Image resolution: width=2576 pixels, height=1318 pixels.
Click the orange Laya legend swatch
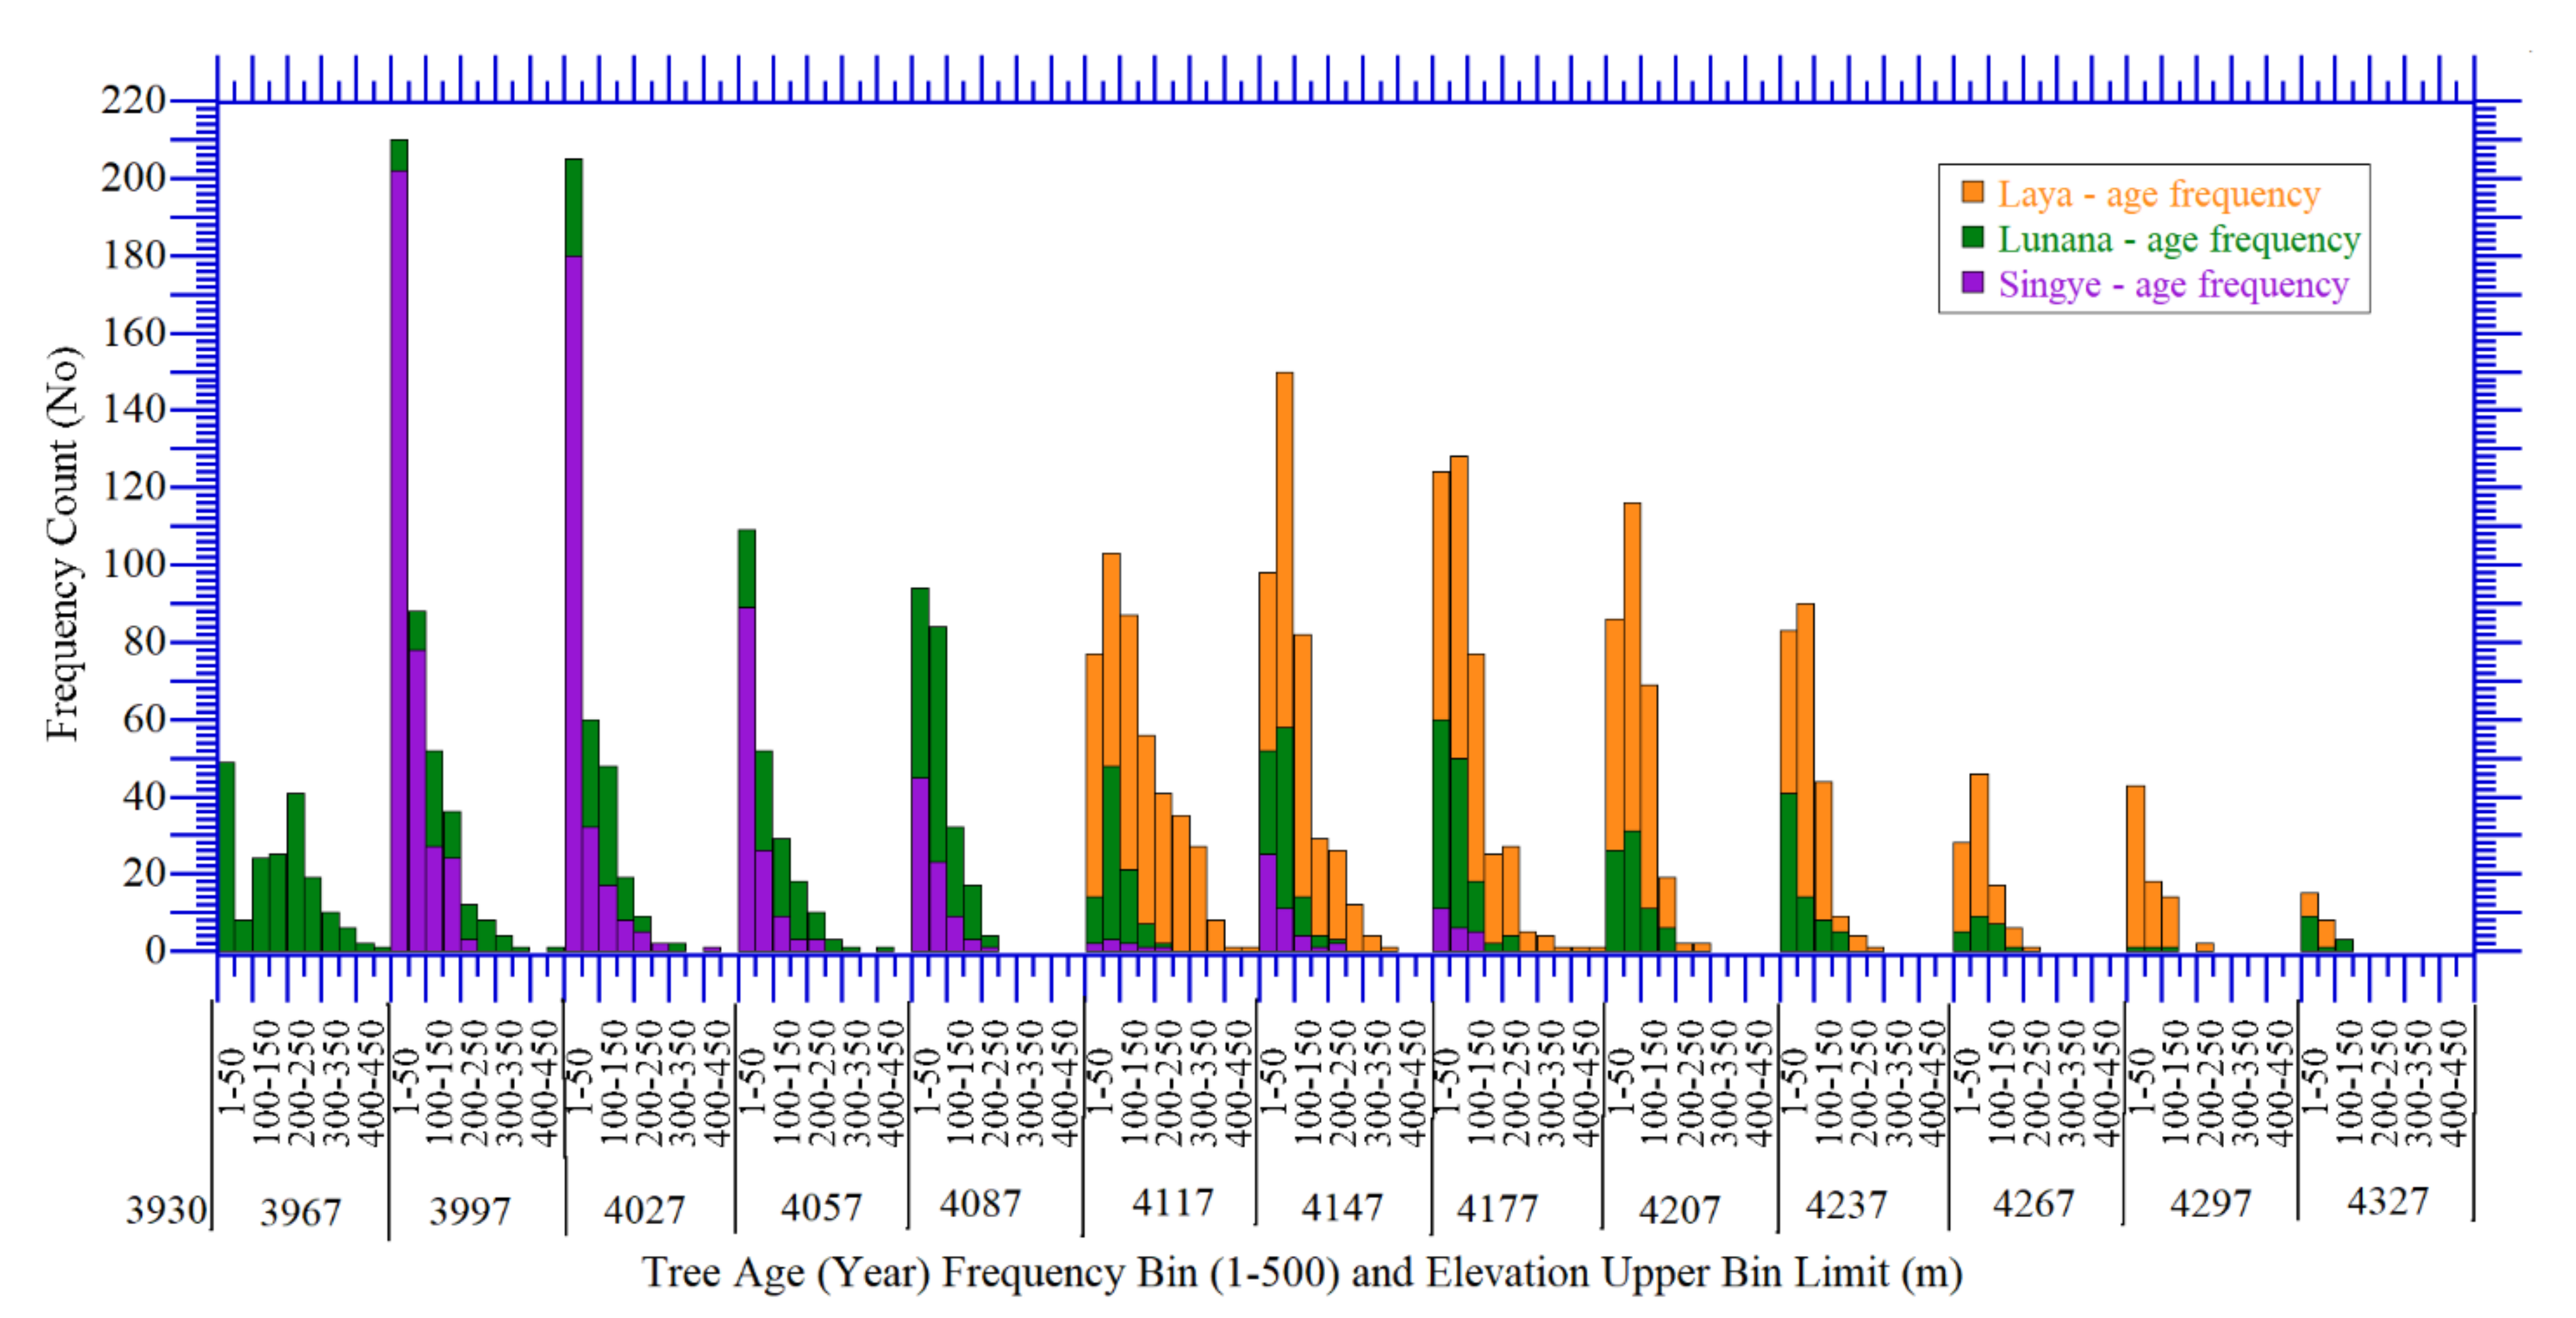1972,192
